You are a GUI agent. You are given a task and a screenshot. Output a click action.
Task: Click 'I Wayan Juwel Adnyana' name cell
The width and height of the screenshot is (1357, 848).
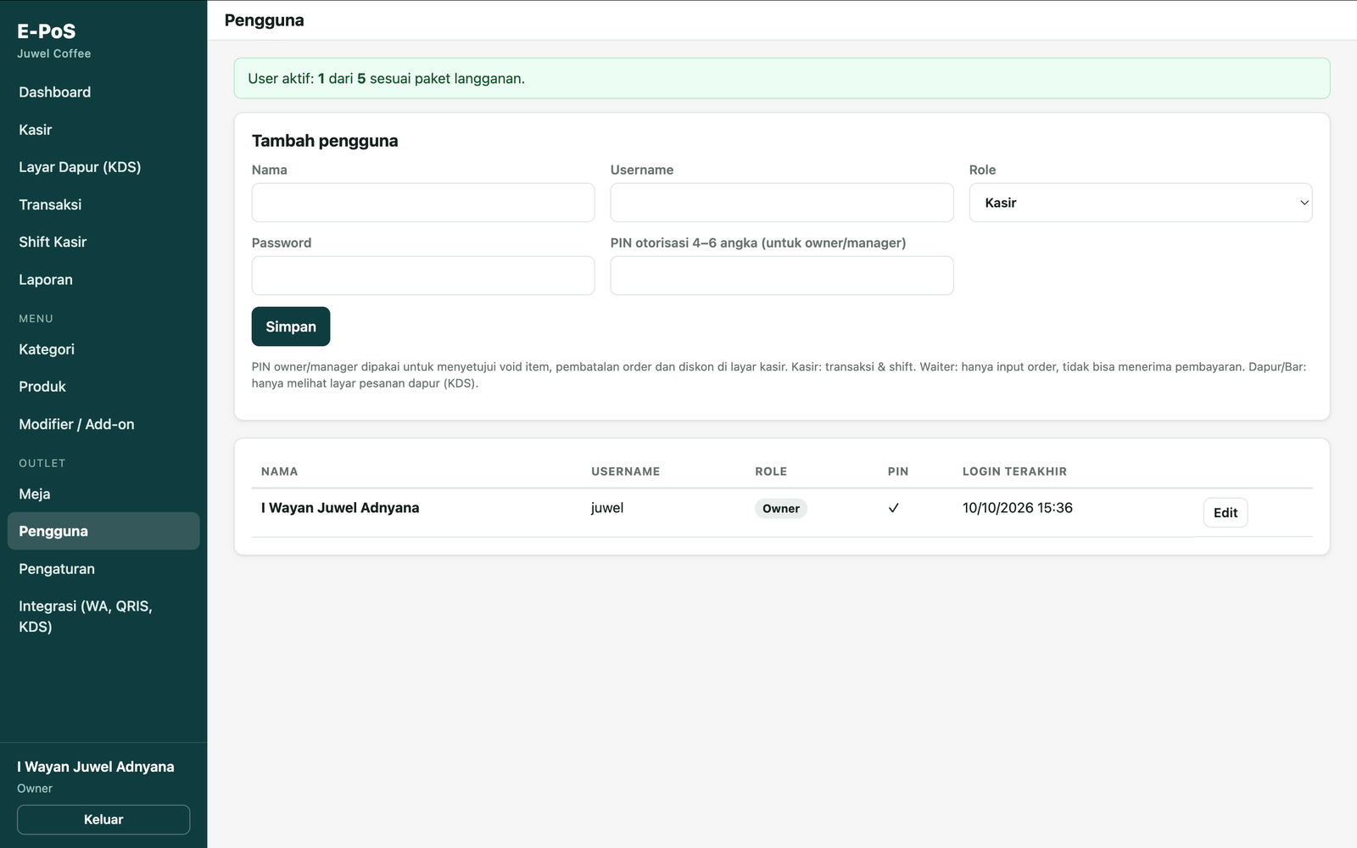click(x=340, y=508)
